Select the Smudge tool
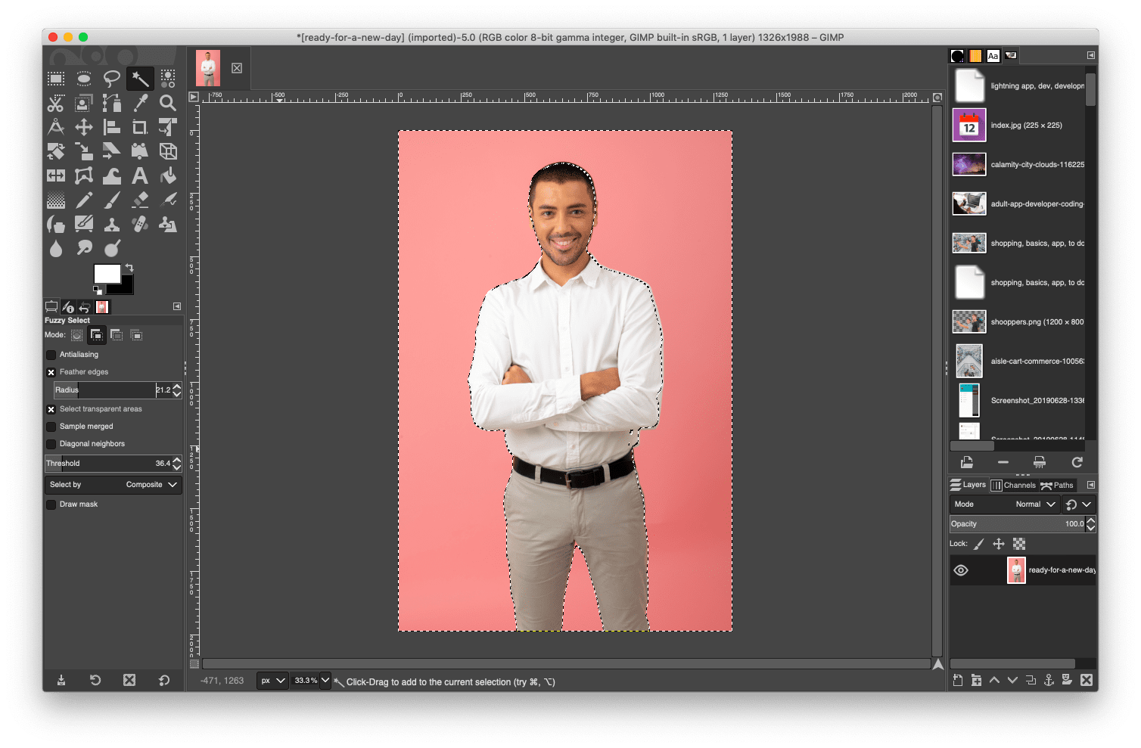This screenshot has width=1141, height=748. tap(84, 248)
